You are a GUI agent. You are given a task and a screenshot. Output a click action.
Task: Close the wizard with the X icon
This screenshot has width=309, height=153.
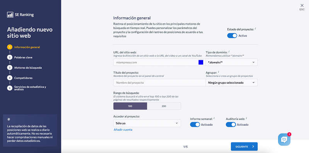pos(302,5)
